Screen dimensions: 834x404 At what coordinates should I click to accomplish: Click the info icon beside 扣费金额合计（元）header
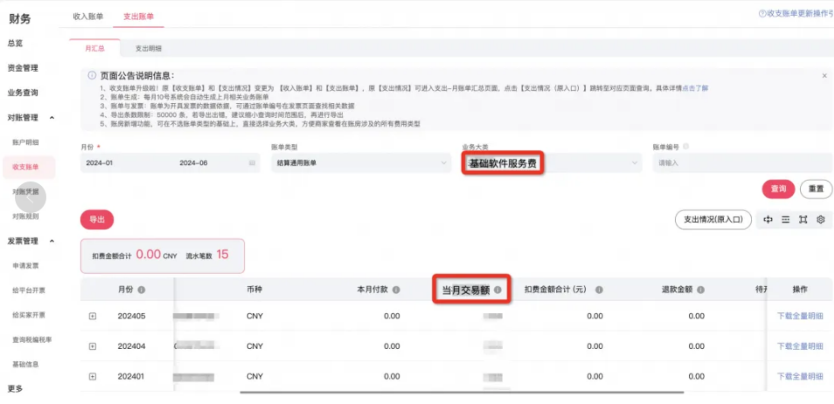click(599, 290)
